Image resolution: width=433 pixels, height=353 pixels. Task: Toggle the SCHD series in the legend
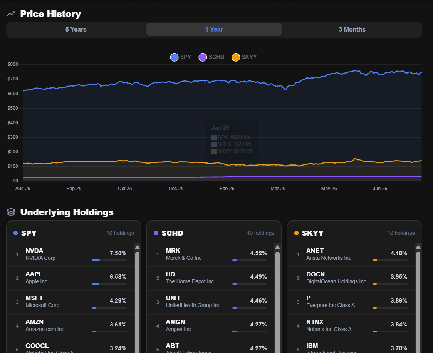coord(211,57)
